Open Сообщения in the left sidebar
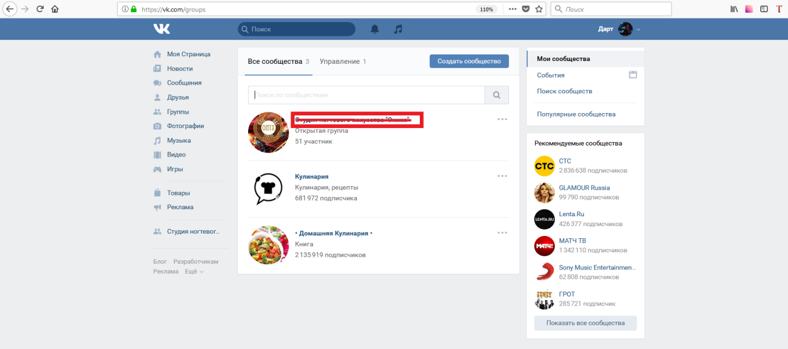Viewport: 788px width, 349px height. click(x=184, y=83)
